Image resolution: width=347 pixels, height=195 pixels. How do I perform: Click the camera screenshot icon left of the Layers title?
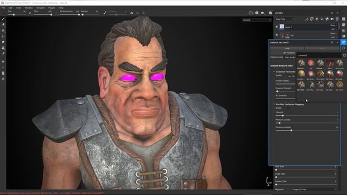point(270,13)
